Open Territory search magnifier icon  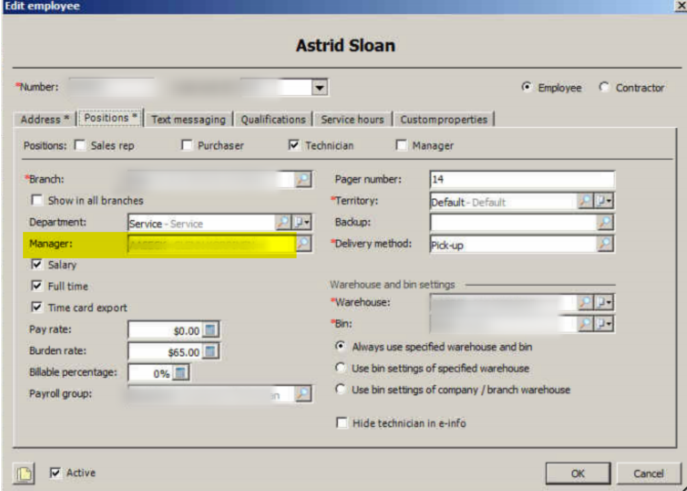tap(585, 201)
